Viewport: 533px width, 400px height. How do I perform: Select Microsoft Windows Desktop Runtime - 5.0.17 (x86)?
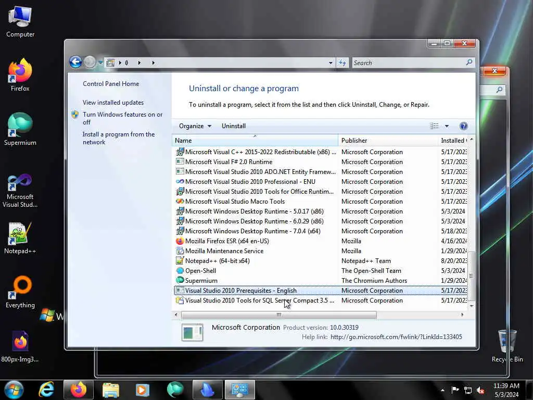point(321,211)
